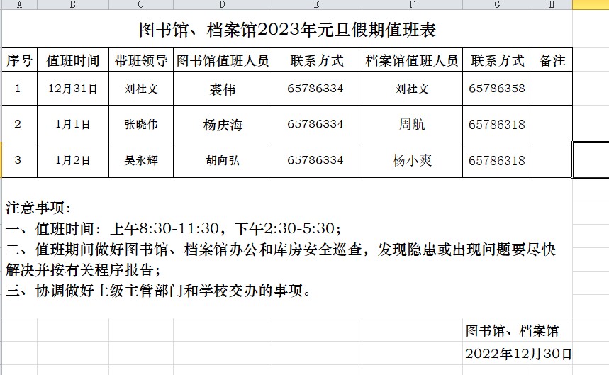
Task: Select the 备注 header cell
Action: [552, 61]
